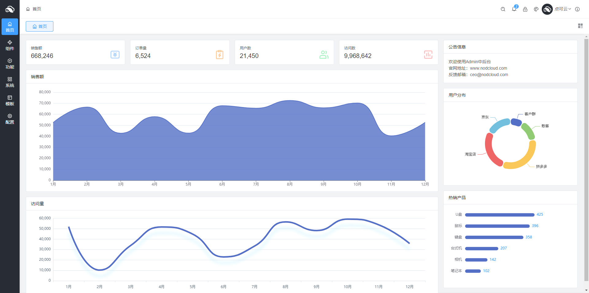
Task: Click the 笔记本 bar in 热销产品
Action: point(473,271)
